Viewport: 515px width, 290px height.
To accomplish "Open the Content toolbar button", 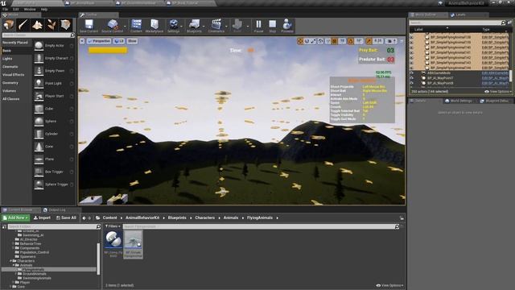I will 136,26.
